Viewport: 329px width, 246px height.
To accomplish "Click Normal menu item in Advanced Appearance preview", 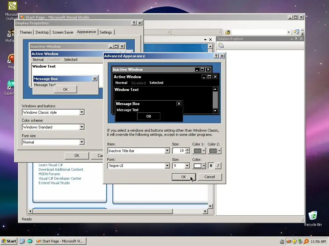I will click(121, 83).
